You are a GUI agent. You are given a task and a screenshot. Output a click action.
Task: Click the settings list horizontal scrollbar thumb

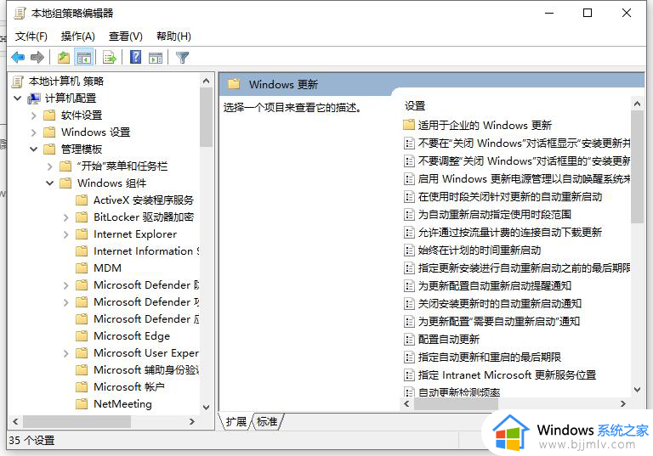pos(456,403)
